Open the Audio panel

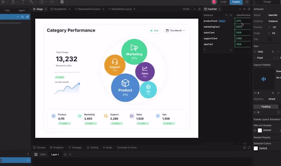pyautogui.click(x=107, y=147)
